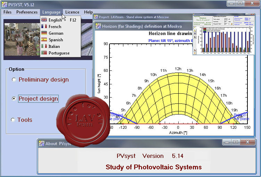
Task: Click the village photo in the banner
Action: point(22,39)
